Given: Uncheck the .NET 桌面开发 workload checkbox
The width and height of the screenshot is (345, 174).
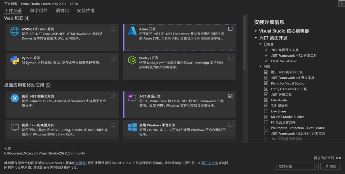Looking at the screenshot, I should [230, 96].
